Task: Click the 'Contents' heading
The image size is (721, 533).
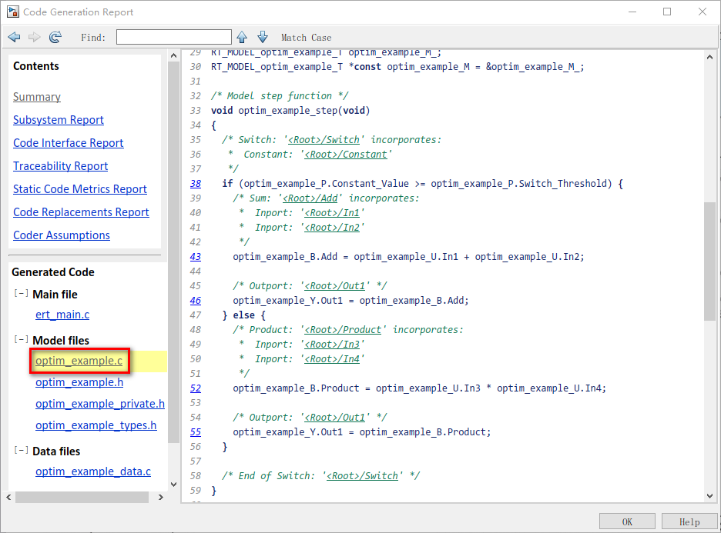Action: [36, 66]
